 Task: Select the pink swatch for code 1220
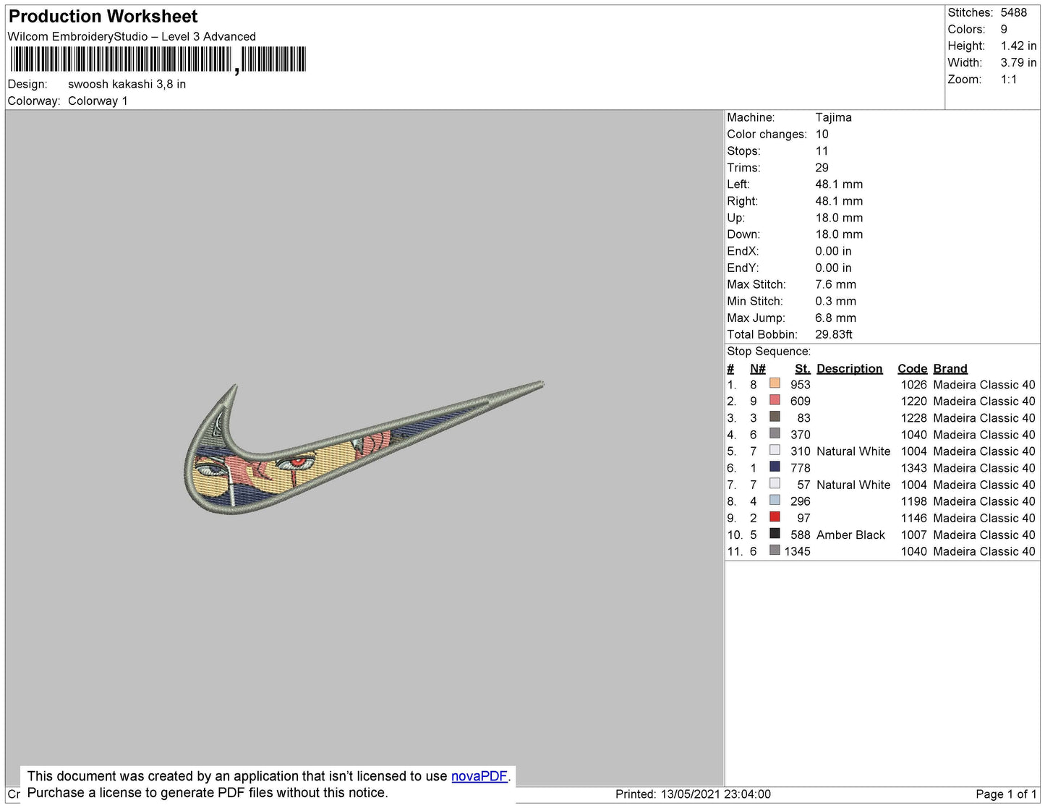click(x=775, y=400)
